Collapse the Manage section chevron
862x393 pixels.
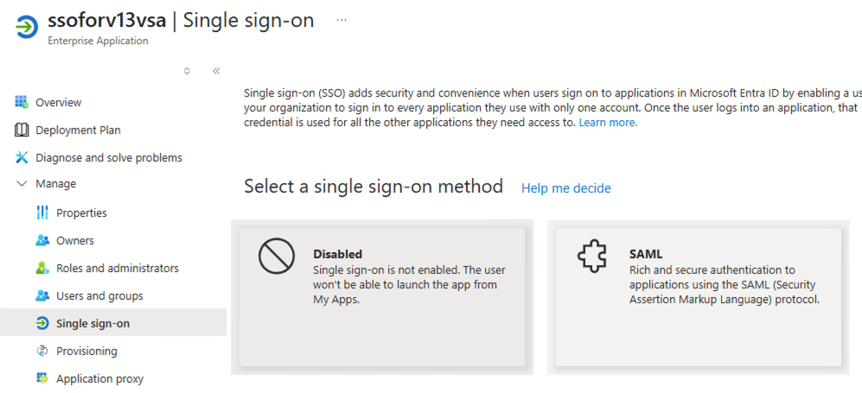tap(22, 184)
